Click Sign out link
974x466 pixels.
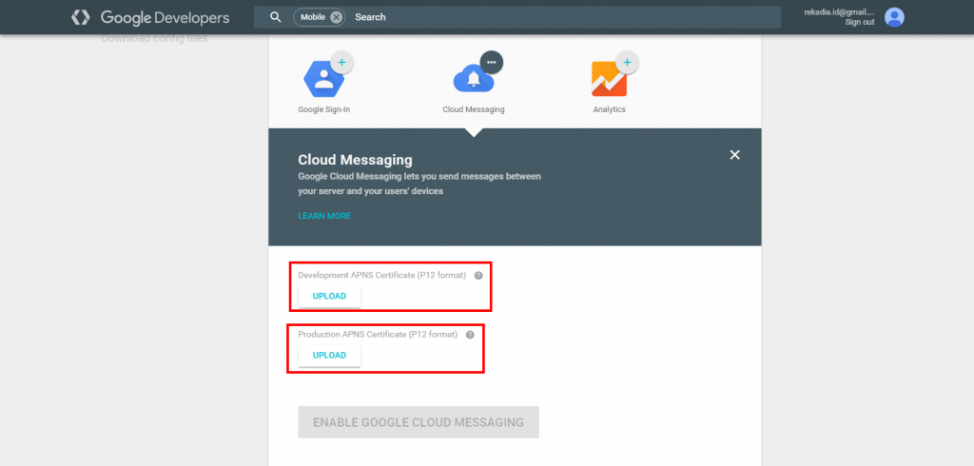point(860,23)
